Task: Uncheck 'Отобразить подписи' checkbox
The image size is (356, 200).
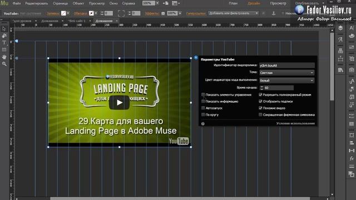Action: pyautogui.click(x=260, y=101)
